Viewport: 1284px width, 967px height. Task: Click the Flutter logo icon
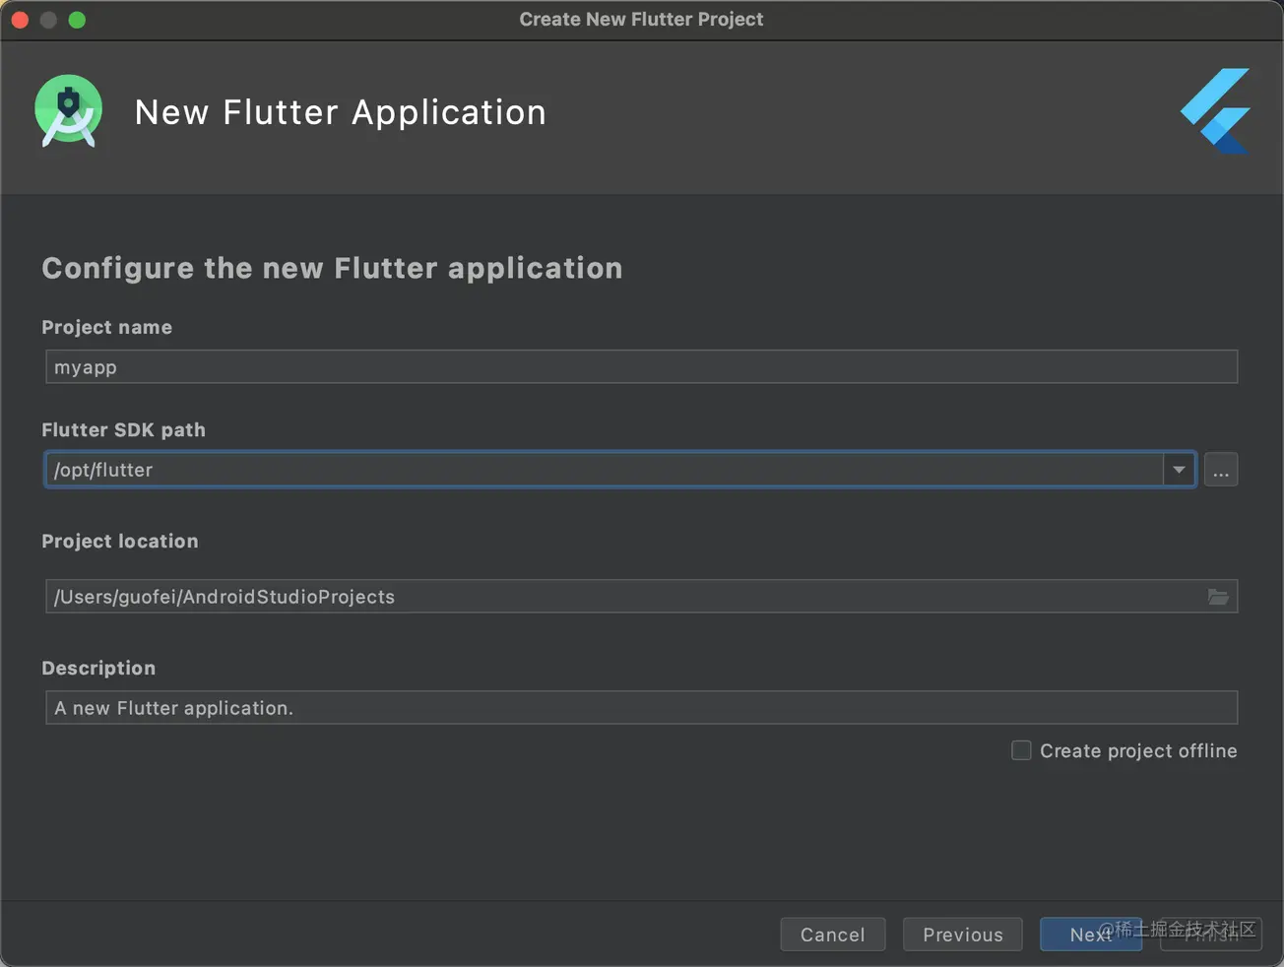[1216, 111]
